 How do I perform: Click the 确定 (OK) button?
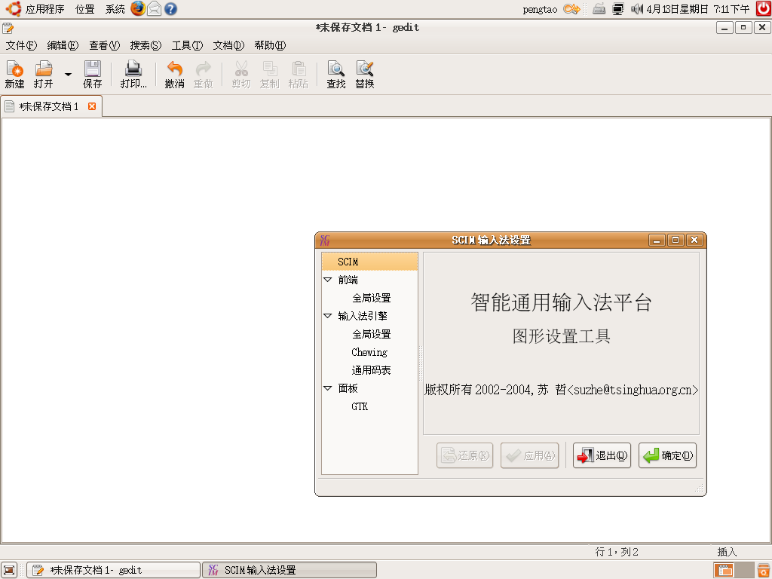tap(668, 455)
